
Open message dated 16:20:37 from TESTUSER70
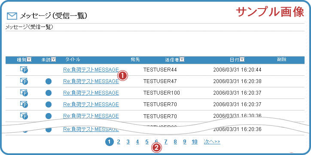[x=91, y=104]
